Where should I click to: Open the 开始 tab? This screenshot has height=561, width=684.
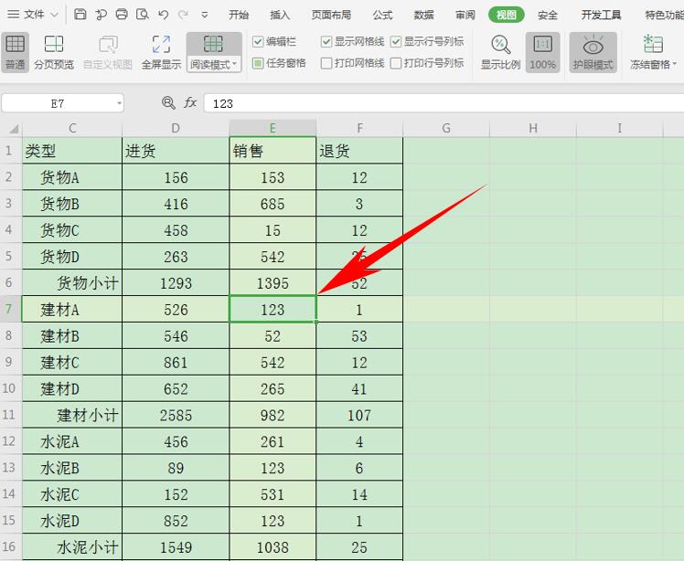[239, 16]
